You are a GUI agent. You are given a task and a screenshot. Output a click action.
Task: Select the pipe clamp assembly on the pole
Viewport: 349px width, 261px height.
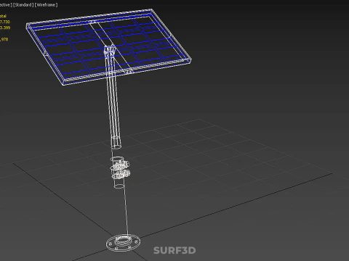pyautogui.click(x=119, y=169)
